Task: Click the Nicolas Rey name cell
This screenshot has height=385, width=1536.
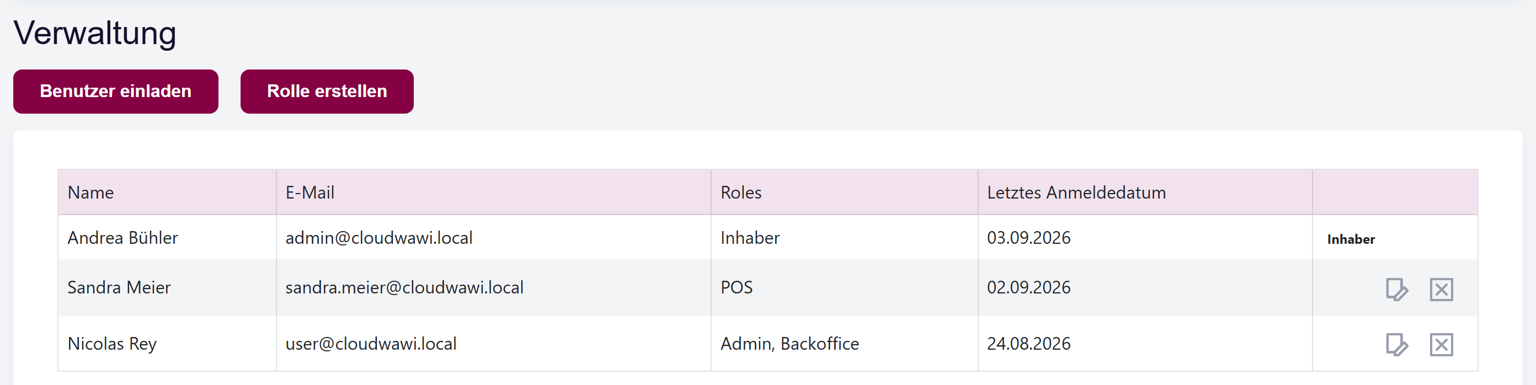Action: 167,343
